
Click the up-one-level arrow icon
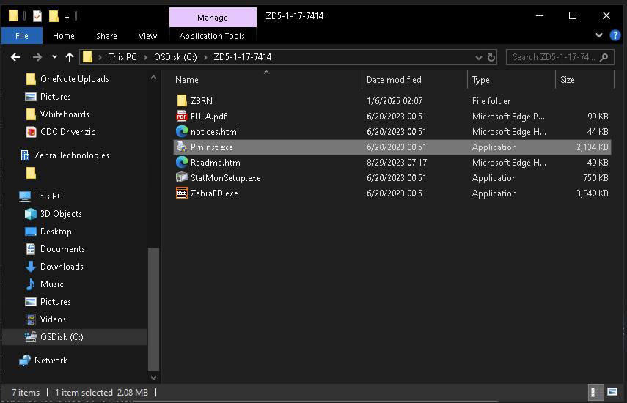(x=70, y=57)
